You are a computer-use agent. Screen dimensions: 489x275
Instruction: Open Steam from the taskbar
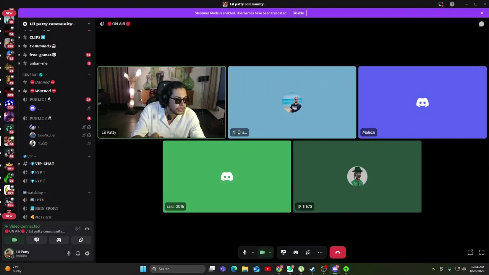click(313, 269)
